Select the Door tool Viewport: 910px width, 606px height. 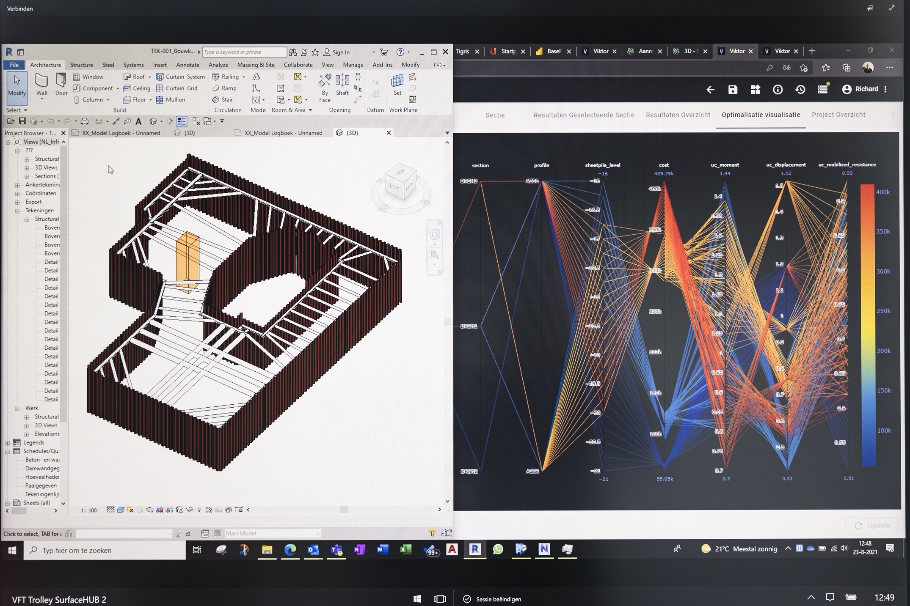coord(61,85)
